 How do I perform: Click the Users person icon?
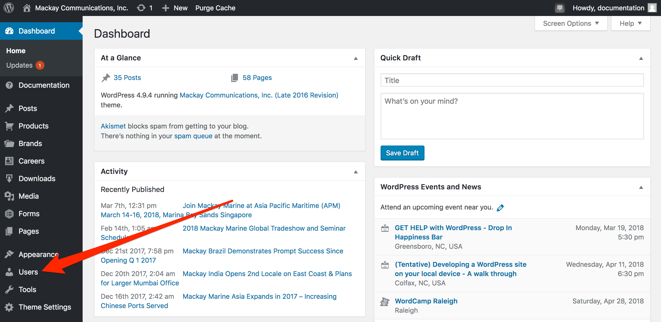click(x=9, y=272)
